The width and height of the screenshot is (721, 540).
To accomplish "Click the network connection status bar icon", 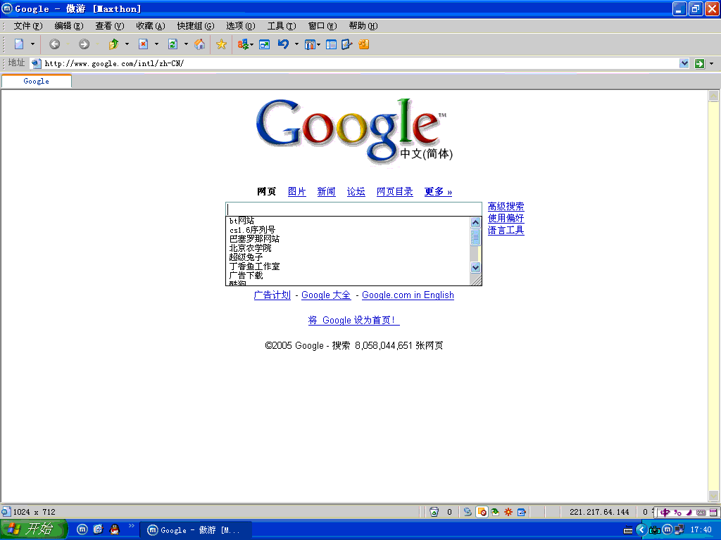I will click(468, 512).
